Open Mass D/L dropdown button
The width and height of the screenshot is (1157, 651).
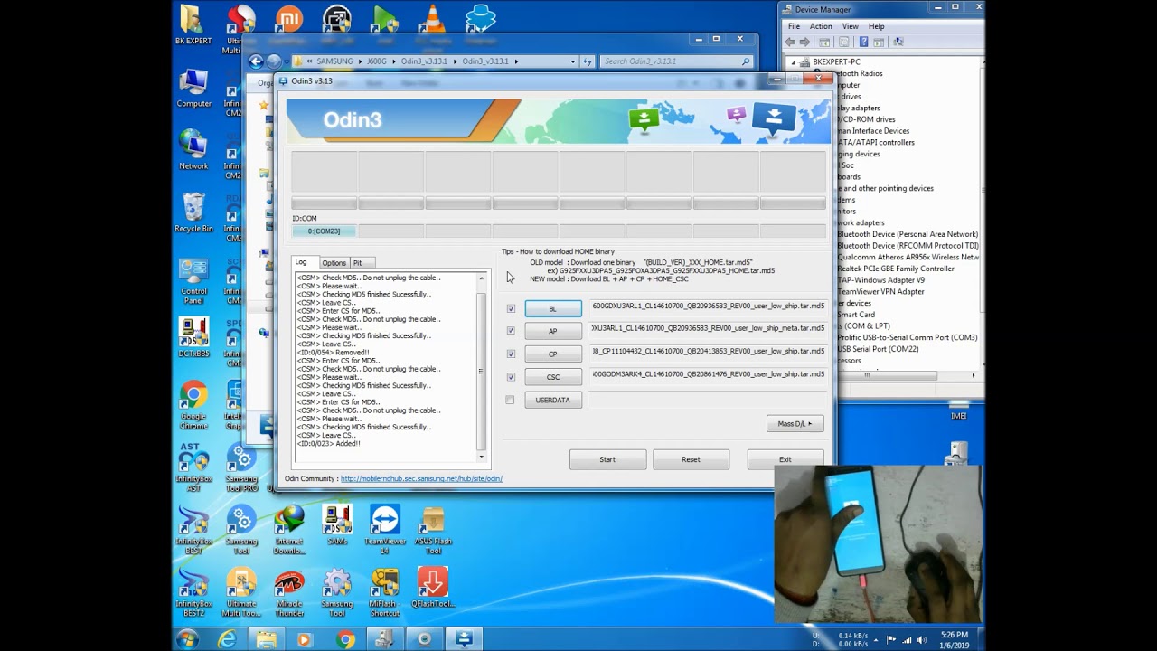pyautogui.click(x=795, y=423)
